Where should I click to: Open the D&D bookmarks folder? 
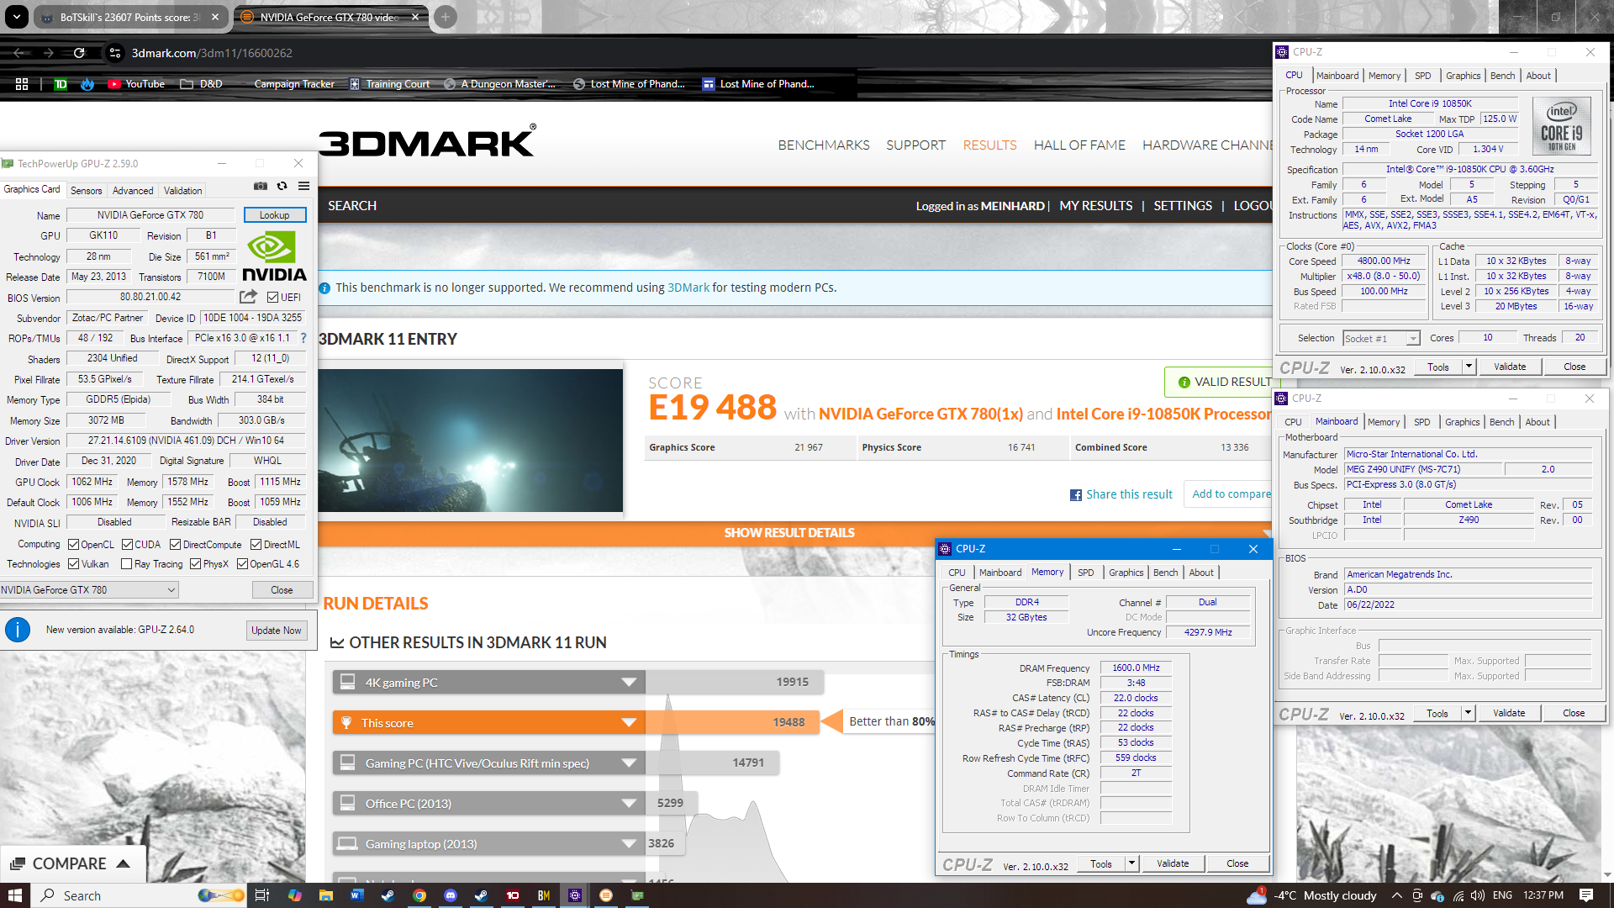pos(201,84)
